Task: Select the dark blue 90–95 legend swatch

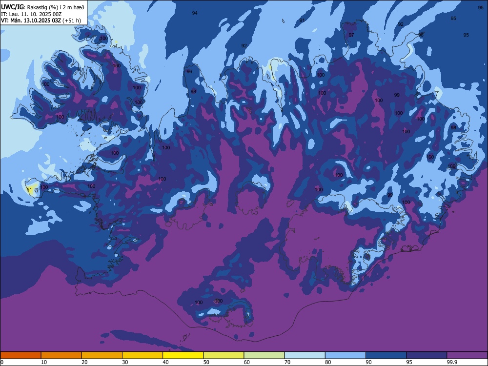Action: point(386,355)
